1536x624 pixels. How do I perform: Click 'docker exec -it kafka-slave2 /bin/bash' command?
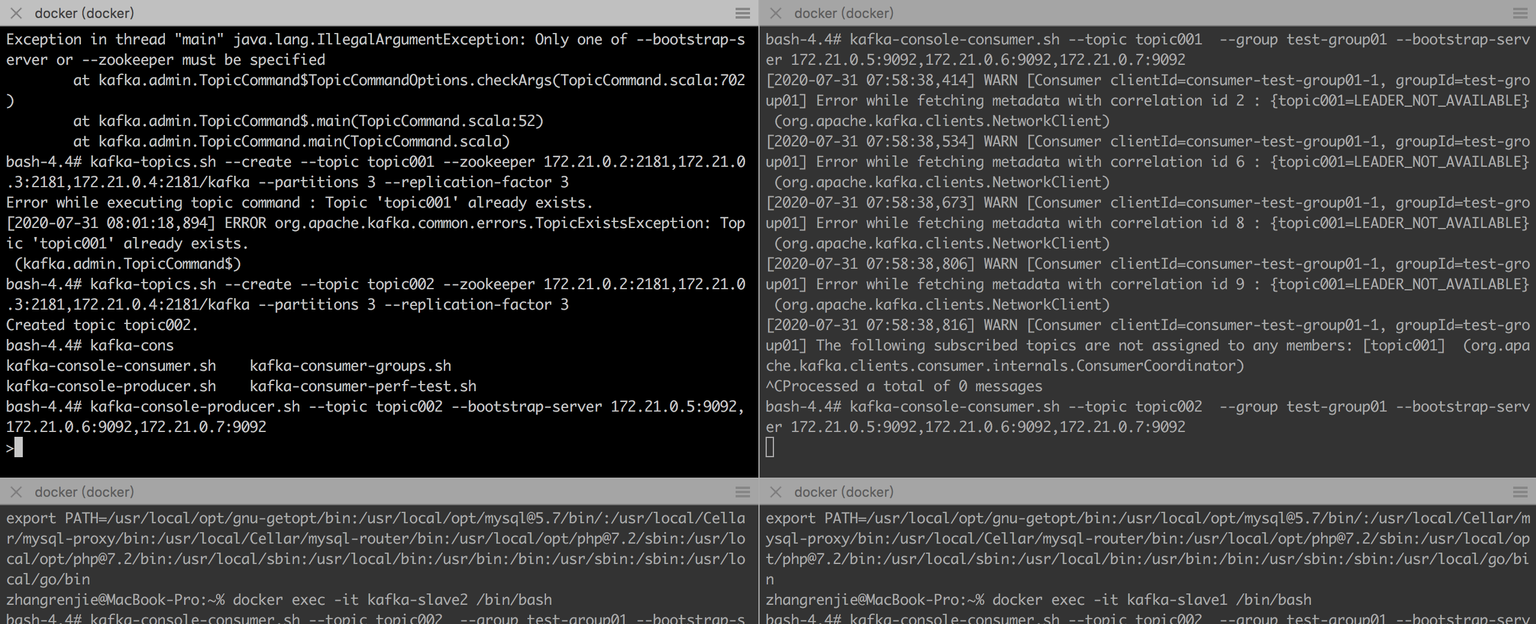tap(392, 600)
